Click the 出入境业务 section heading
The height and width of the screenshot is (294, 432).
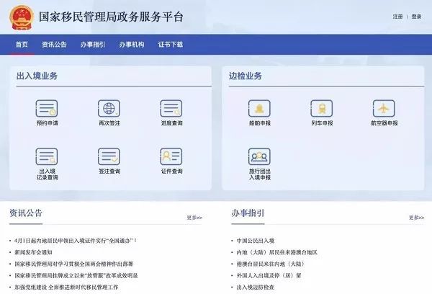click(x=37, y=76)
